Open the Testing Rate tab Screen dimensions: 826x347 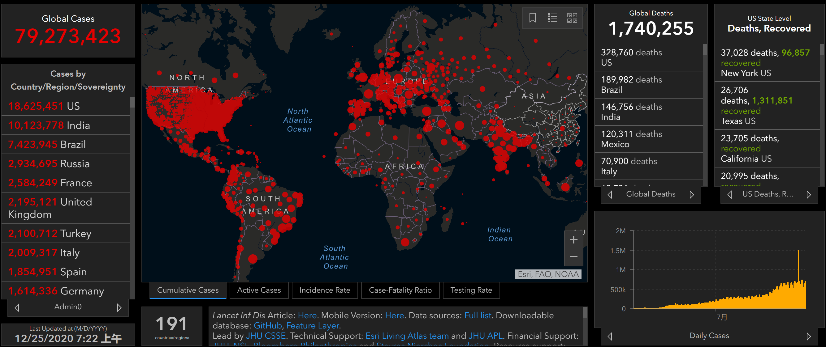[471, 290]
